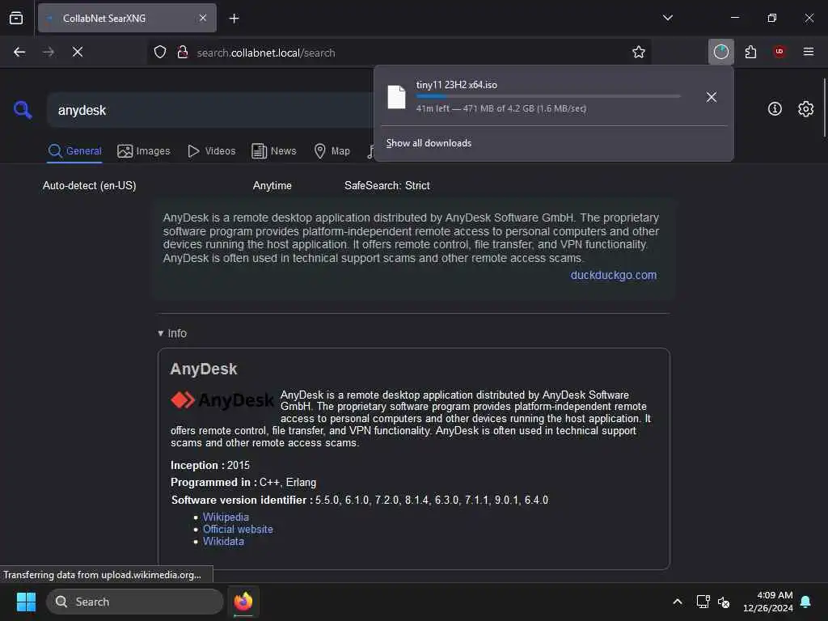
Task: Click the SearXNG magnifier search icon
Action: point(23,110)
